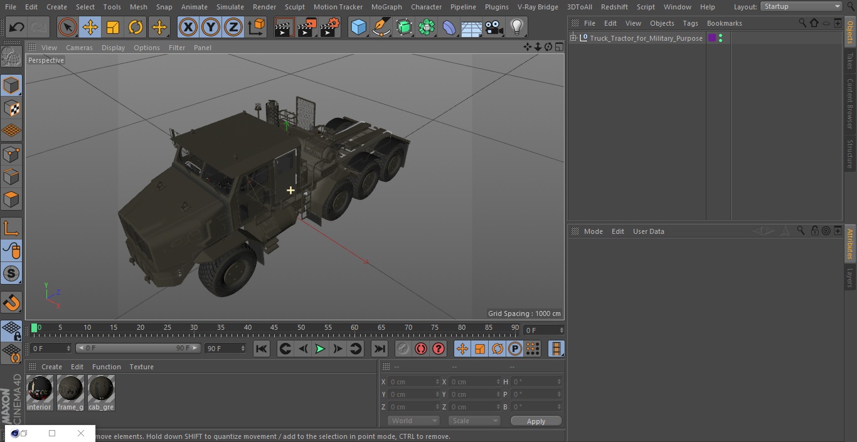Click Render View clapperboard icon

284,27
